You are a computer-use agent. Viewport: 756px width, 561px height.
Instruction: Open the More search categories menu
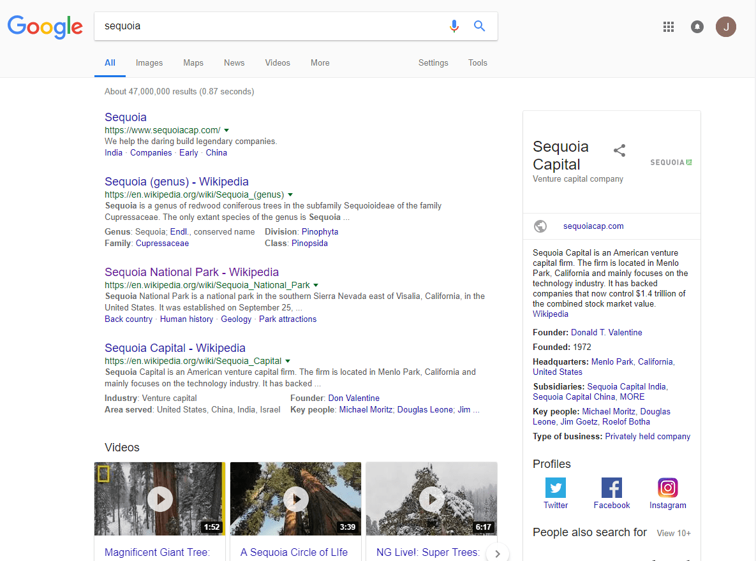coord(320,62)
